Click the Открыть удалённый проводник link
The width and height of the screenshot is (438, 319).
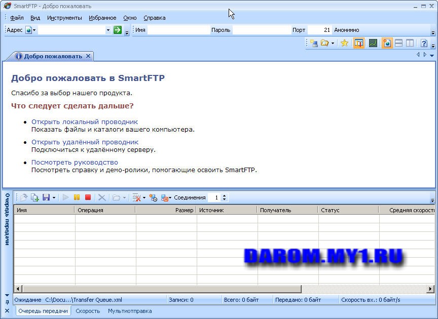[x=85, y=142]
